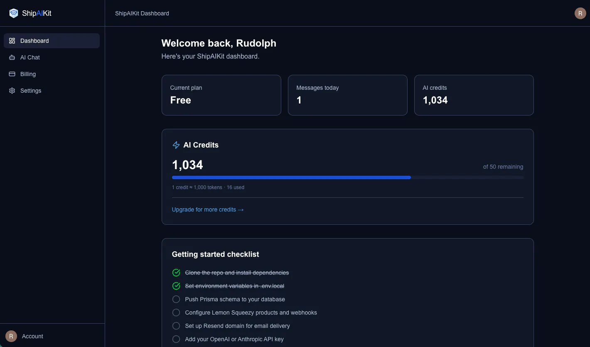Screen dimensions: 590x347
Task: Click the AI Credits panel heading
Action: point(201,145)
